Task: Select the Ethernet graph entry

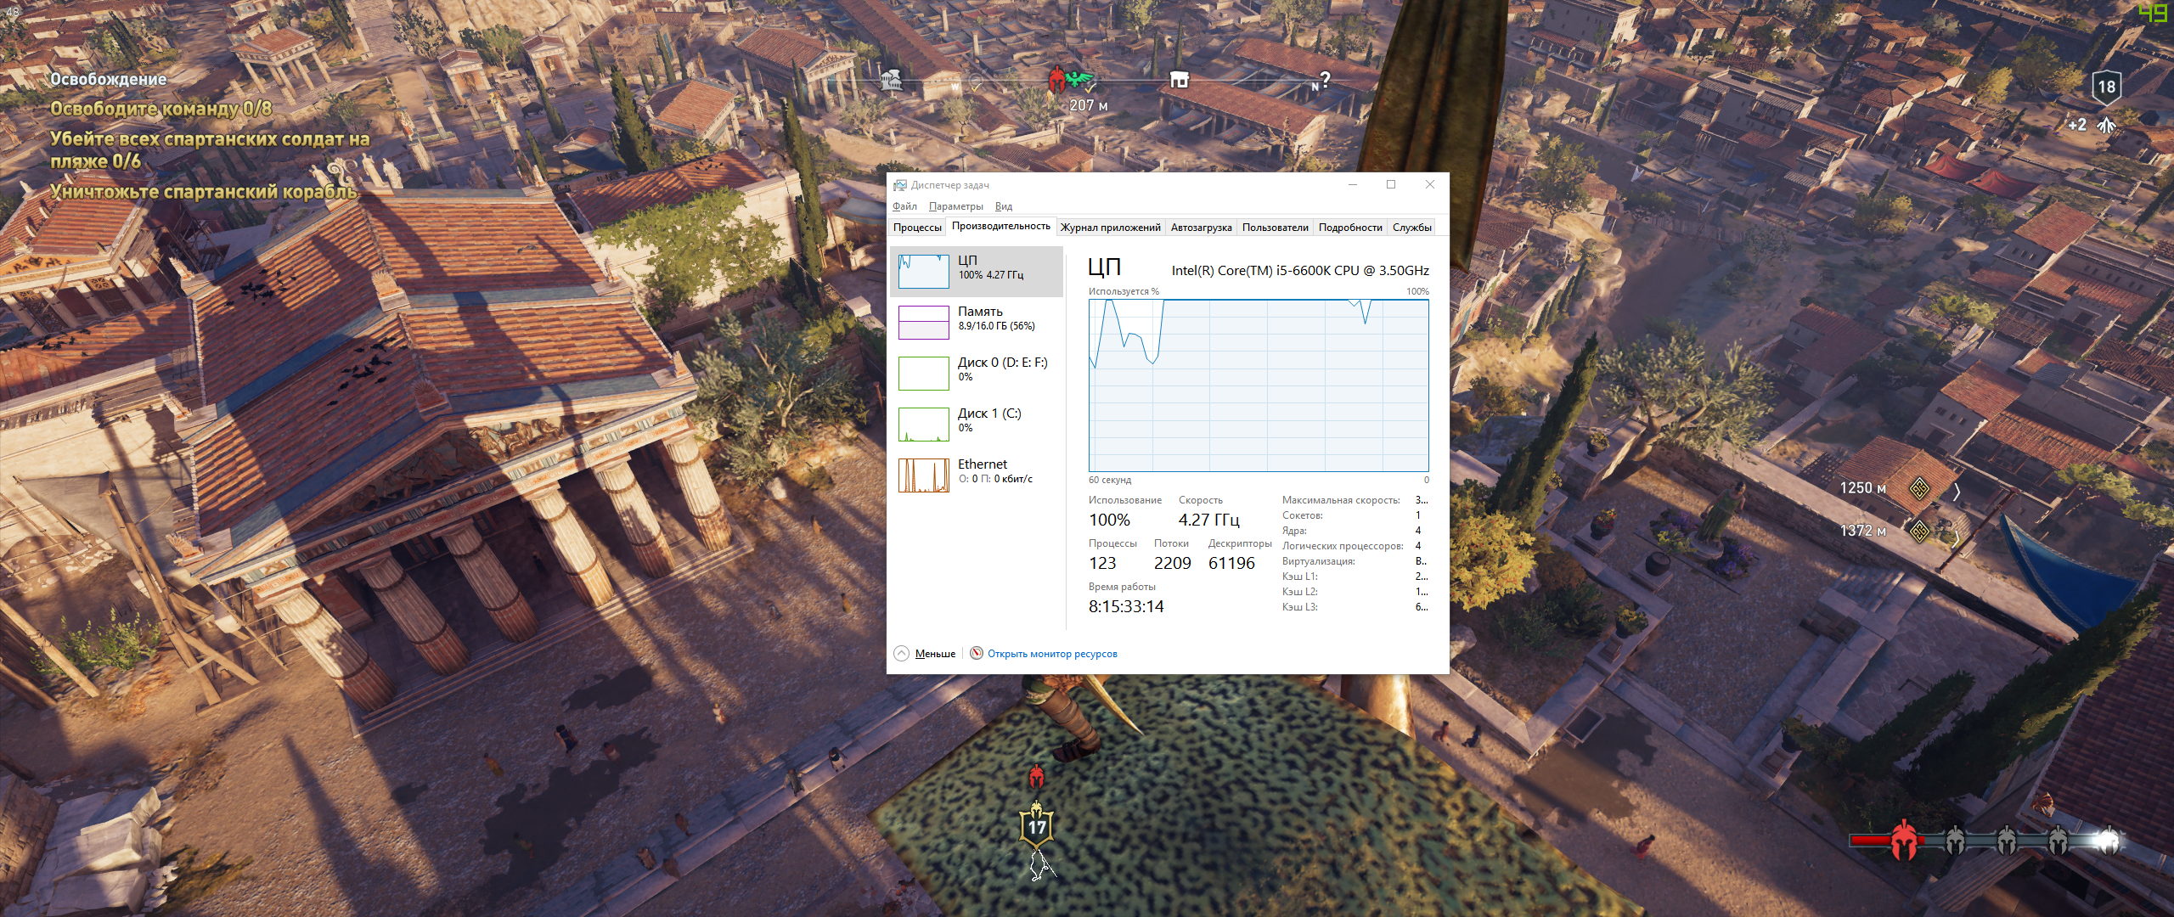Action: pyautogui.click(x=977, y=475)
